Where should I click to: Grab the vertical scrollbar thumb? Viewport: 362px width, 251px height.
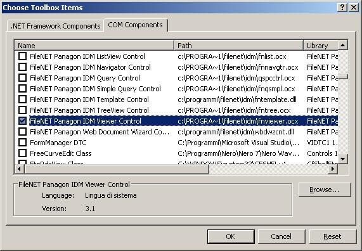click(343, 77)
